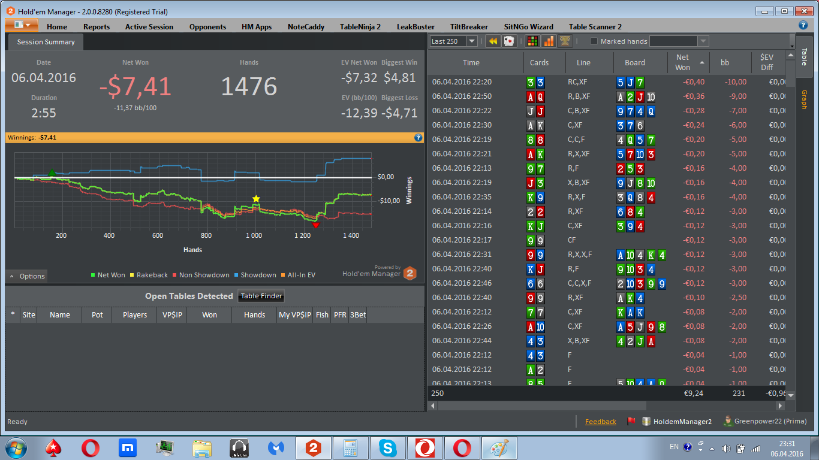This screenshot has width=819, height=460.
Task: Open Paint from the taskbar
Action: 499,447
